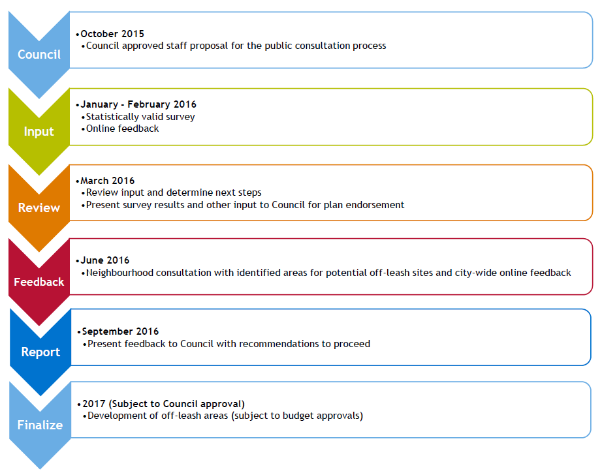The height and width of the screenshot is (475, 602).
Task: Click the orange Review chevron arrow
Action: 39,207
